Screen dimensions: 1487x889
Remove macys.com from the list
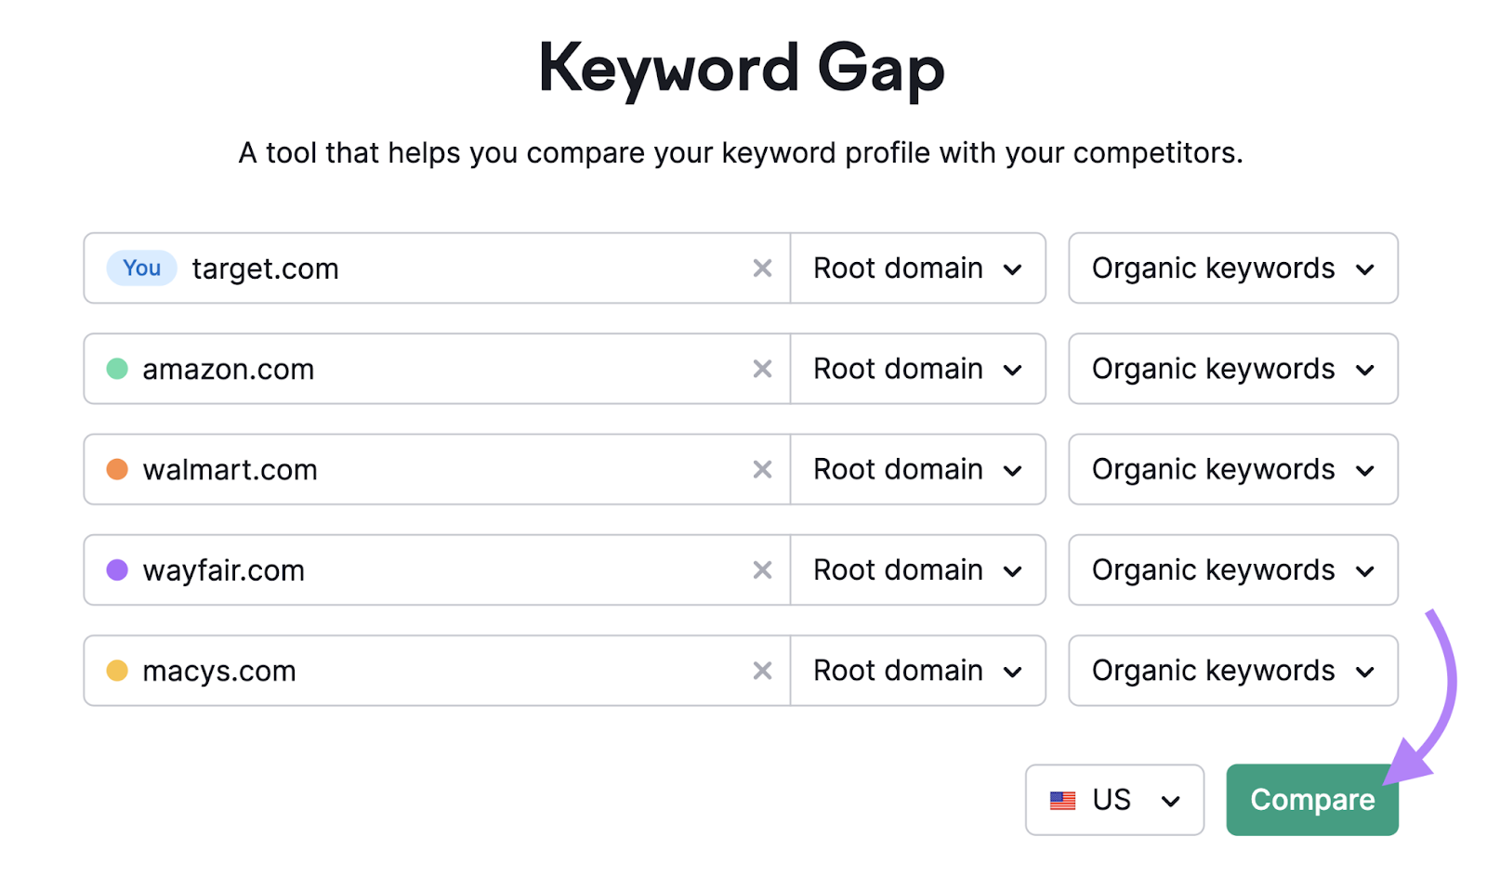762,671
